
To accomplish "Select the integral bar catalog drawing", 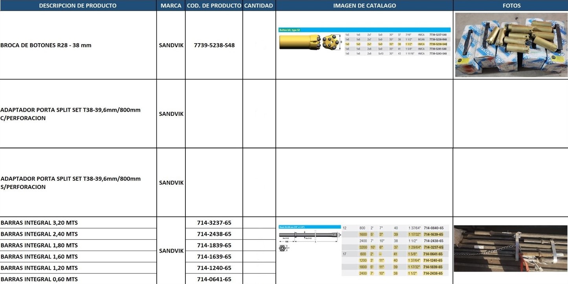I will (308, 238).
